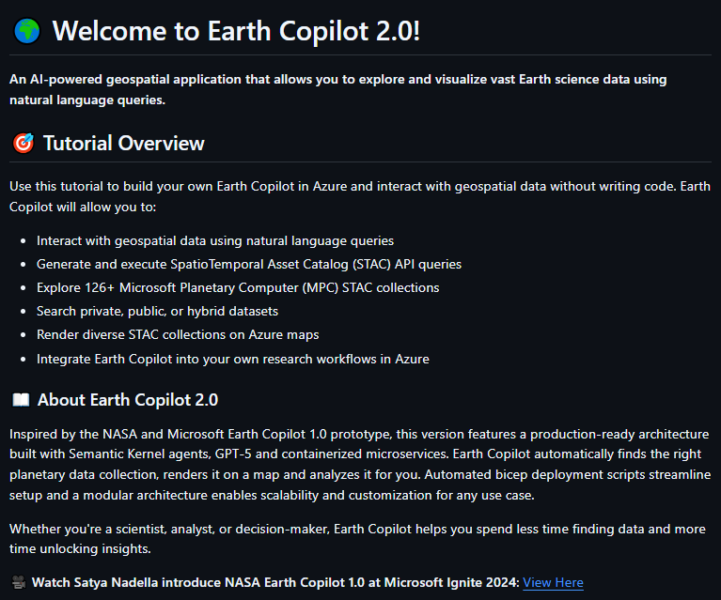
Task: Click the globe emoji beside the Welcome title
Action: tap(26, 30)
